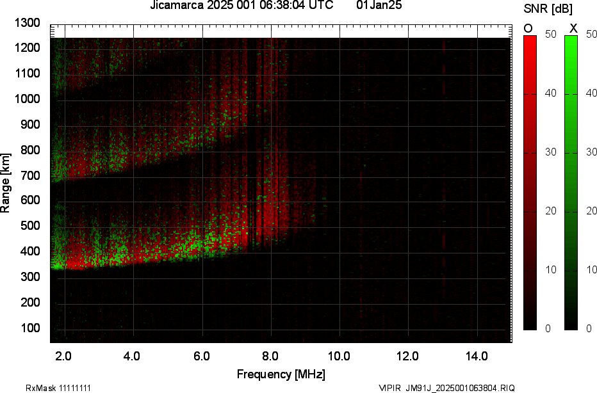Select the 'O' mode label above red colorbar
The image size is (597, 393).
528,29
